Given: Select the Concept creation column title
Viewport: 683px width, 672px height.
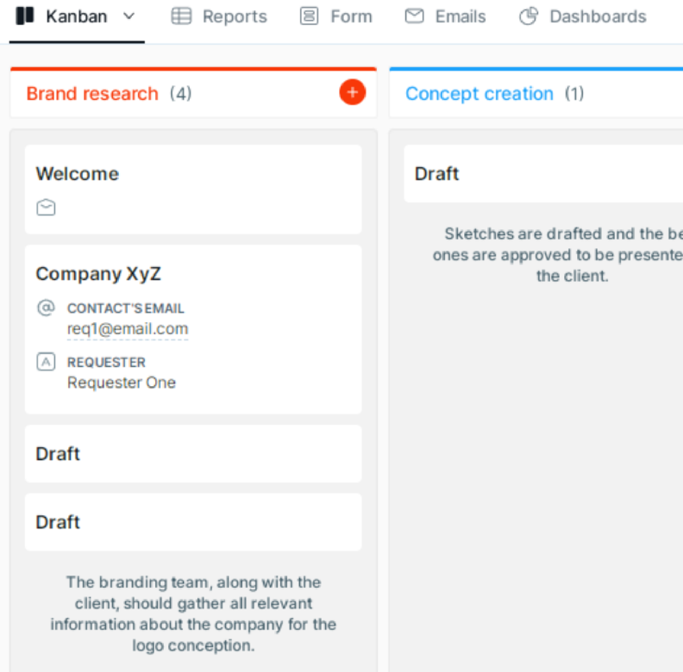Looking at the screenshot, I should pos(479,94).
